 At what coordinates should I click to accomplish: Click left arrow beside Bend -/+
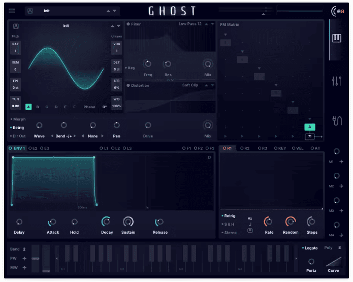tap(52, 136)
